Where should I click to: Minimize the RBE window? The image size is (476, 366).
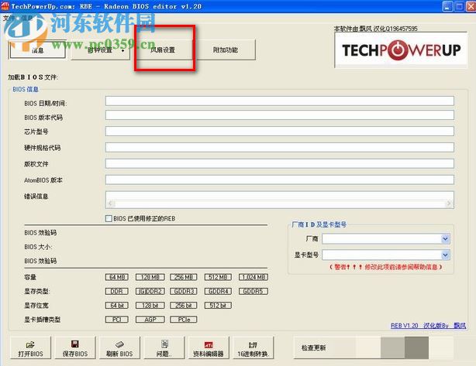pyautogui.click(x=447, y=6)
